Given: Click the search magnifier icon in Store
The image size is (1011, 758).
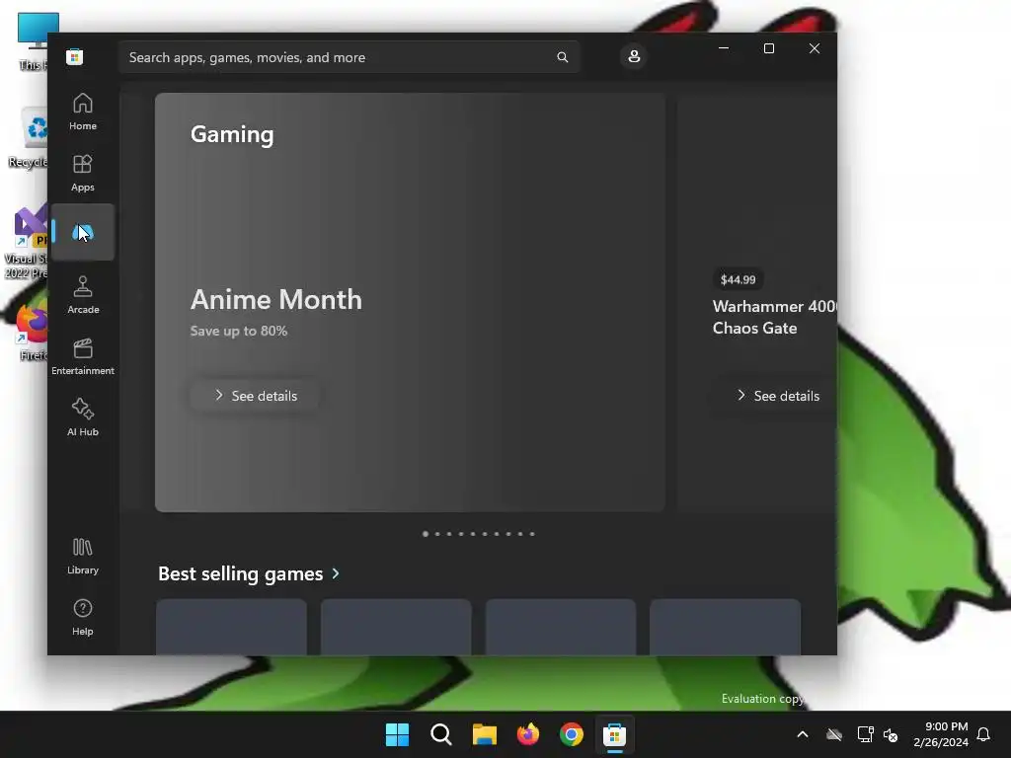Looking at the screenshot, I should coord(562,57).
